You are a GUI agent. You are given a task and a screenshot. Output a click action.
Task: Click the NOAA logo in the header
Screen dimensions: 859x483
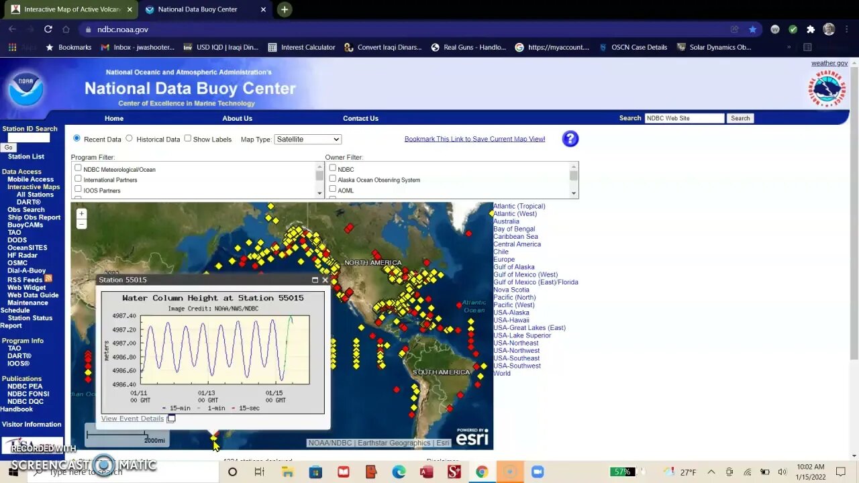(x=26, y=88)
